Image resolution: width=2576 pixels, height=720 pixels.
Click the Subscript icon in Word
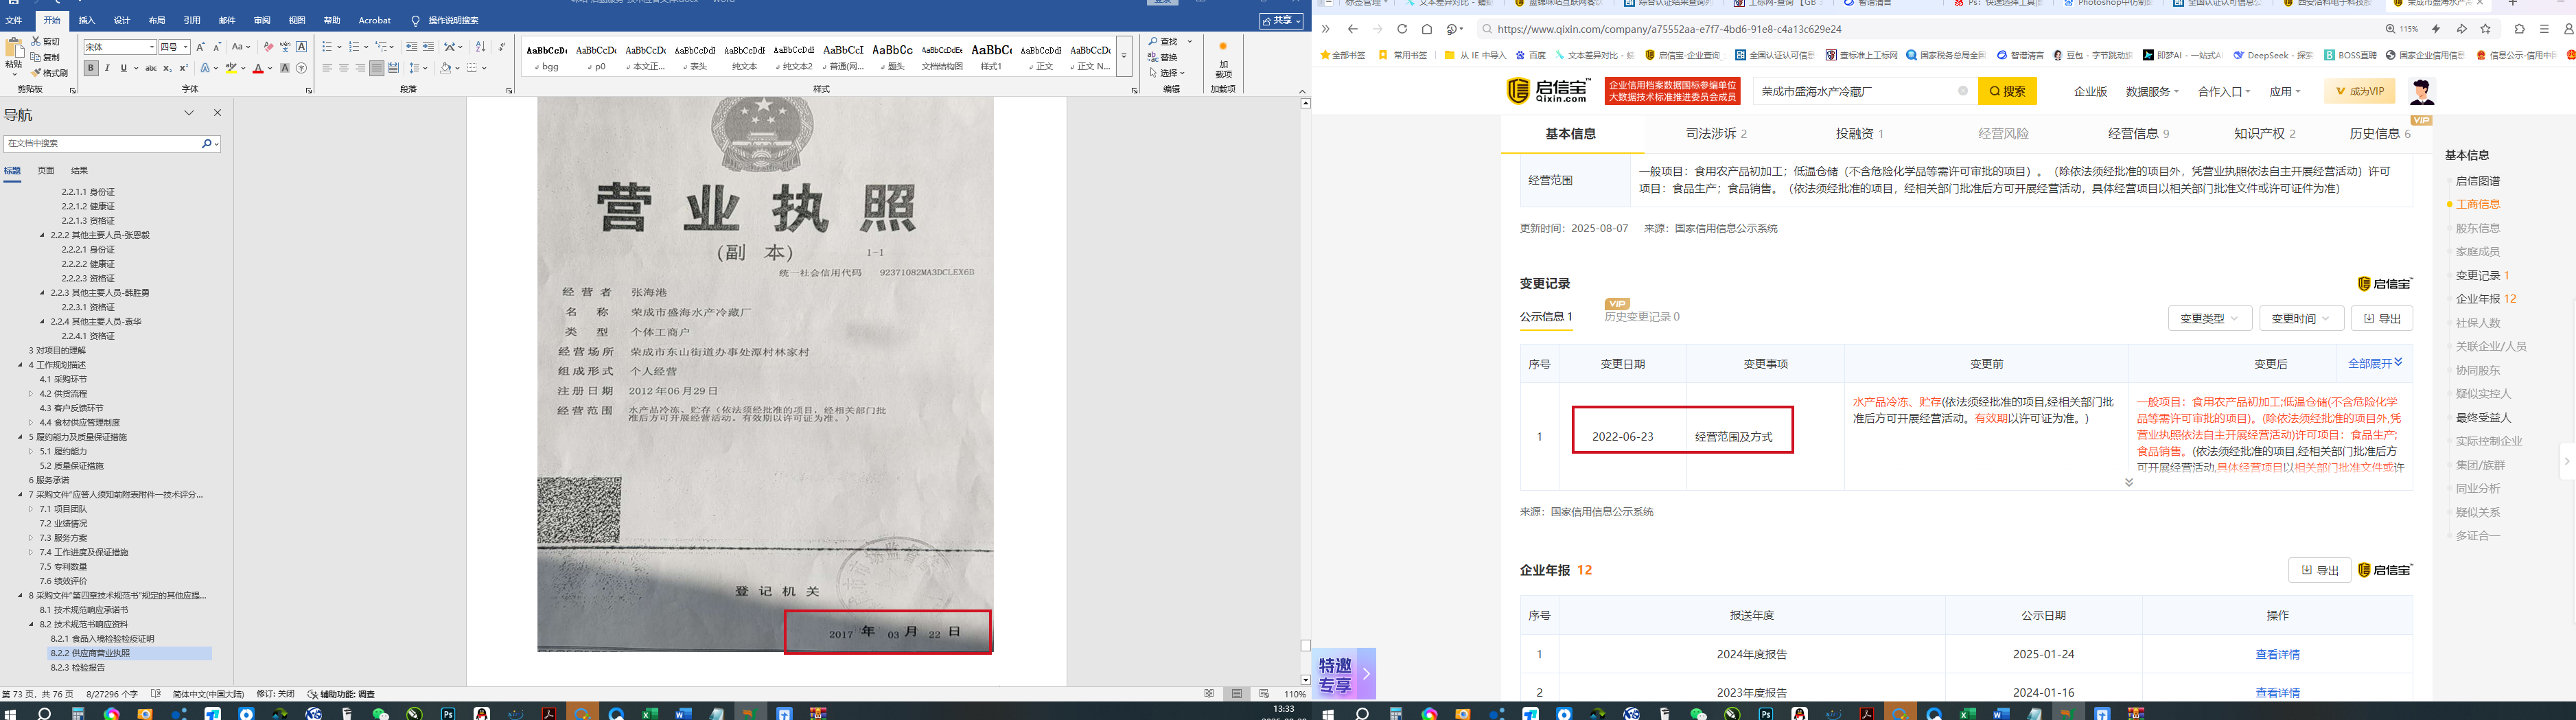[167, 68]
